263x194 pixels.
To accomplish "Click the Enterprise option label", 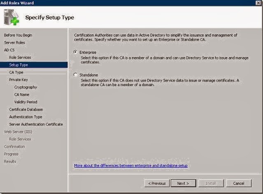I will click(88, 52).
